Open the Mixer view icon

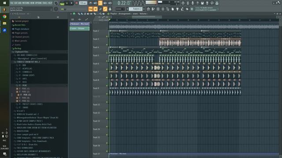coord(163,9)
